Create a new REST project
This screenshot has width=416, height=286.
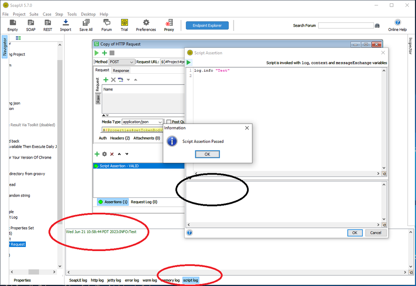(x=48, y=25)
